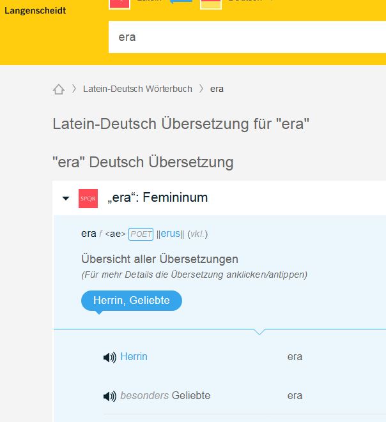Play audio pronunciation for Herrin
This screenshot has height=422, width=386.
click(x=109, y=357)
